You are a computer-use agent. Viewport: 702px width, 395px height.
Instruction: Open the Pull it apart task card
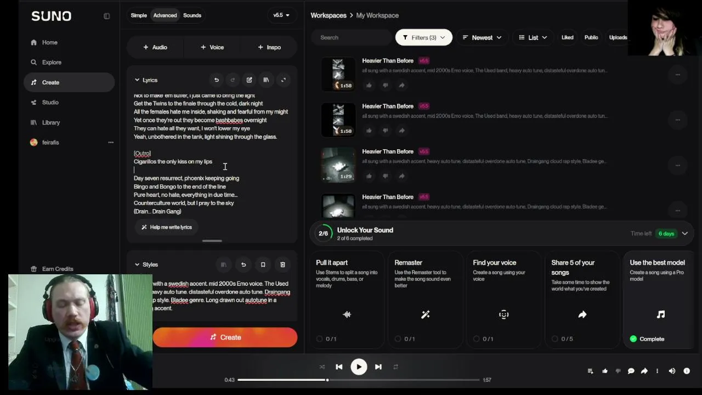(x=347, y=300)
